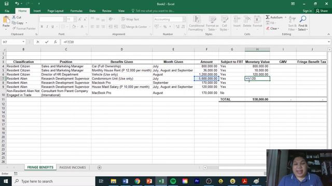Screen dimensions: 332x186
Task: Click Tell me what you want to do
Action: point(153,11)
